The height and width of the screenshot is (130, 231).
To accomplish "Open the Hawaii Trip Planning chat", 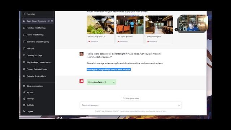I will click(x=38, y=35).
